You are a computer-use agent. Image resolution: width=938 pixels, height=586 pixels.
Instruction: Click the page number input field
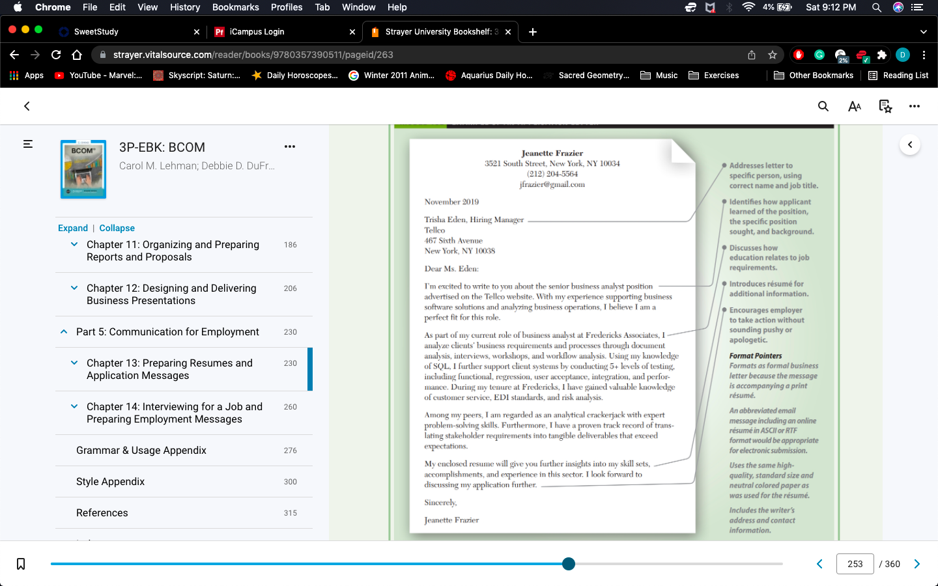click(x=855, y=564)
